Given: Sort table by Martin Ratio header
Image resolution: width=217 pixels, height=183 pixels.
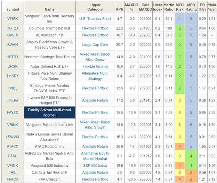Looking at the screenshot, I should pyautogui.click(x=169, y=7).
